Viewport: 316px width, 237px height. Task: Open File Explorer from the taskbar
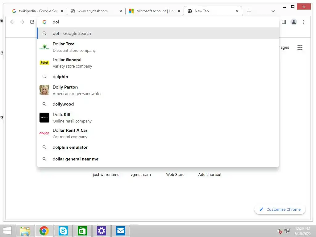click(x=25, y=231)
